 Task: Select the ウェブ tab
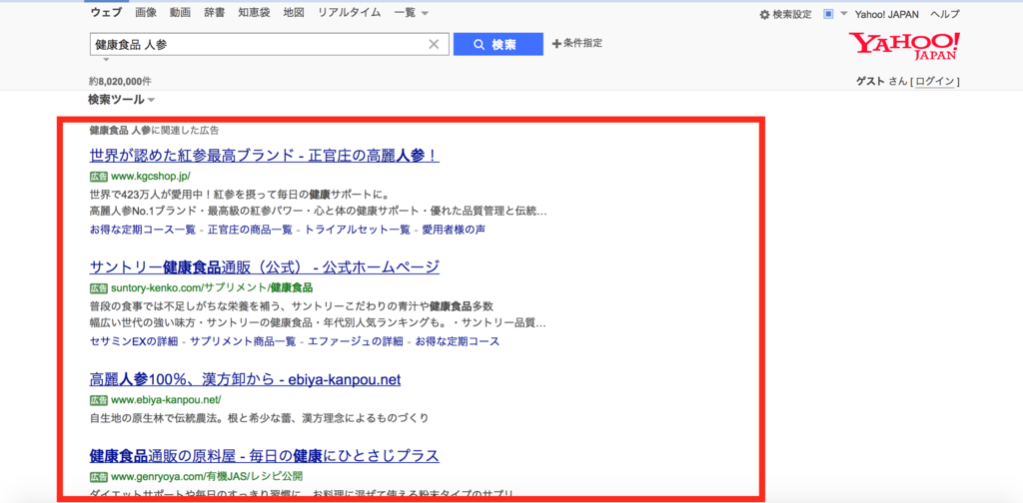point(106,13)
